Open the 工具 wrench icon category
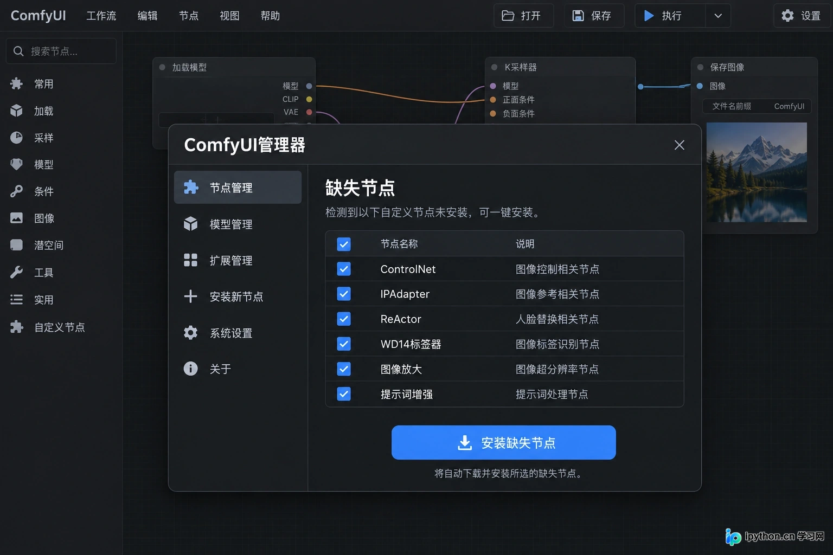The width and height of the screenshot is (833, 555). tap(17, 272)
